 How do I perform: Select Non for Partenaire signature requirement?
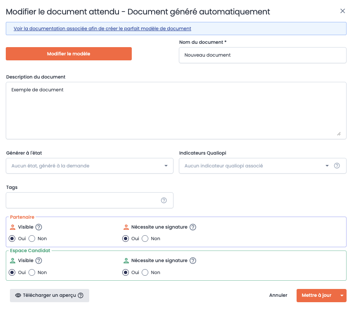click(145, 239)
